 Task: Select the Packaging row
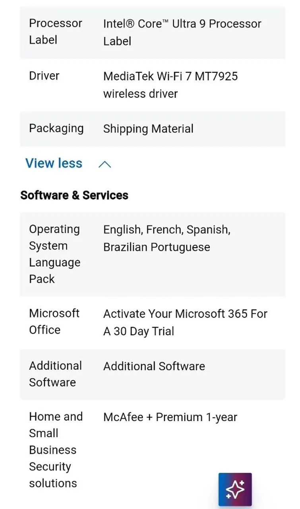56,128
